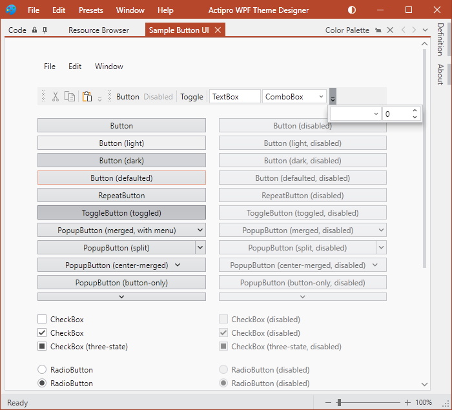Open the toolbar overflow arrow after Paste

tap(99, 99)
